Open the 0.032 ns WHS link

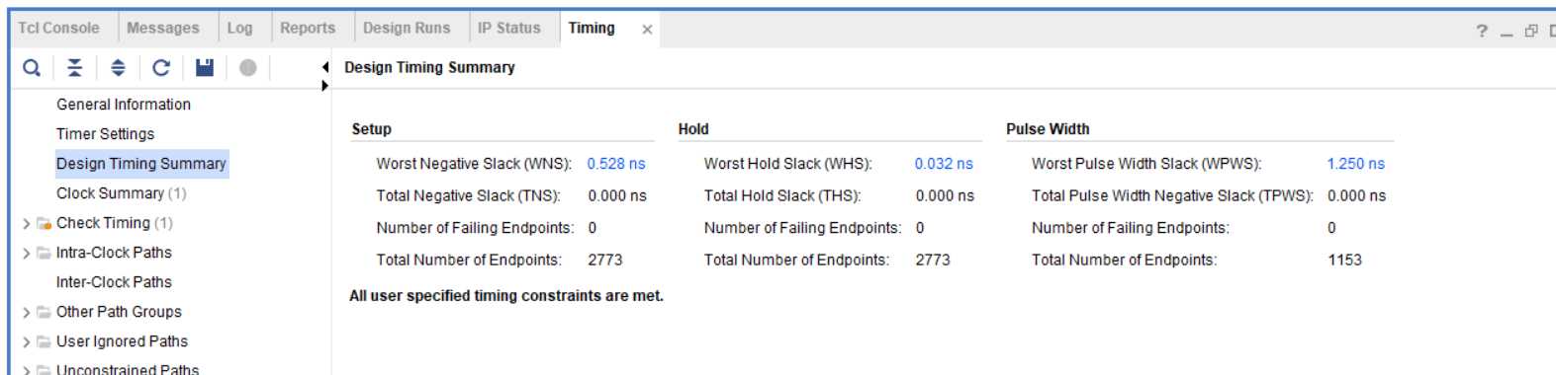tap(944, 164)
